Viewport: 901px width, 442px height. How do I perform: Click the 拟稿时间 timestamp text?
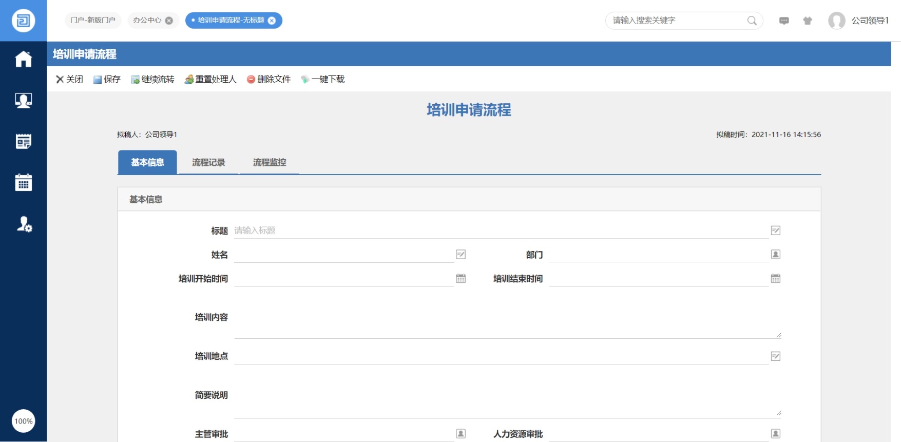[x=769, y=134]
